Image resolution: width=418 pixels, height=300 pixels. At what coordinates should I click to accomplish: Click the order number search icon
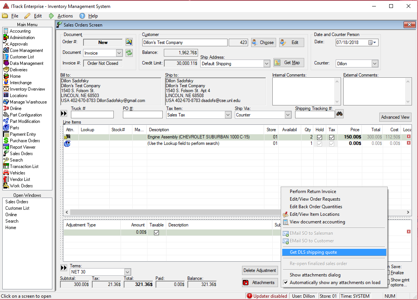point(129,42)
